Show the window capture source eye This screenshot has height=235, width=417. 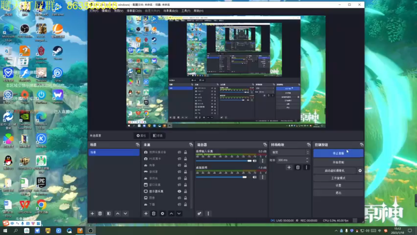(179, 185)
